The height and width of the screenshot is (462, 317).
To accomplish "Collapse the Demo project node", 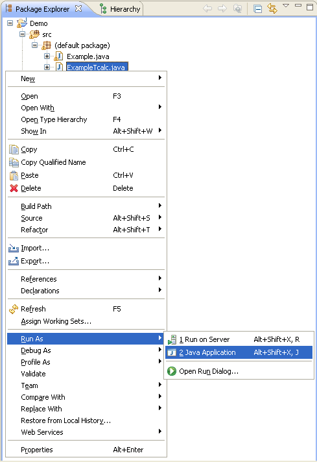I will (x=10, y=23).
